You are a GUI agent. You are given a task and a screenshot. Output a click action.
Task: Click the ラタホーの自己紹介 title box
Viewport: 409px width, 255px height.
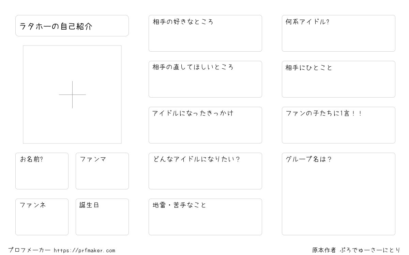pos(72,26)
